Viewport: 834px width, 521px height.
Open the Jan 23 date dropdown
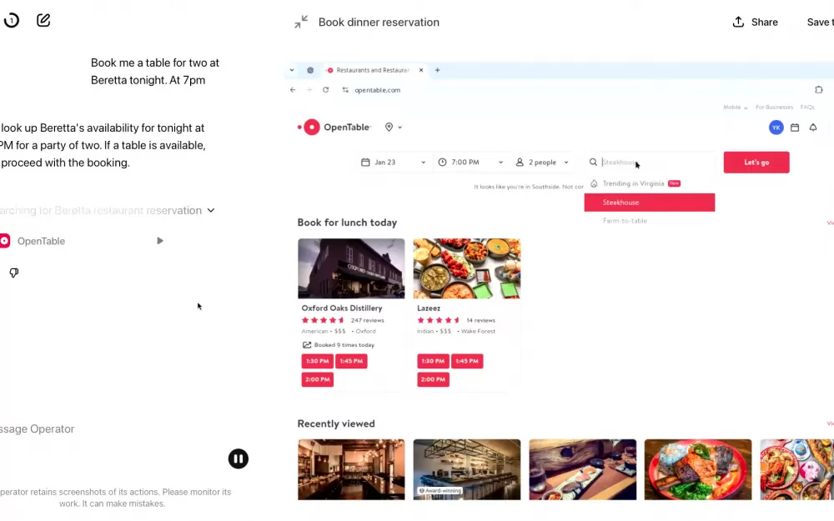coord(394,163)
